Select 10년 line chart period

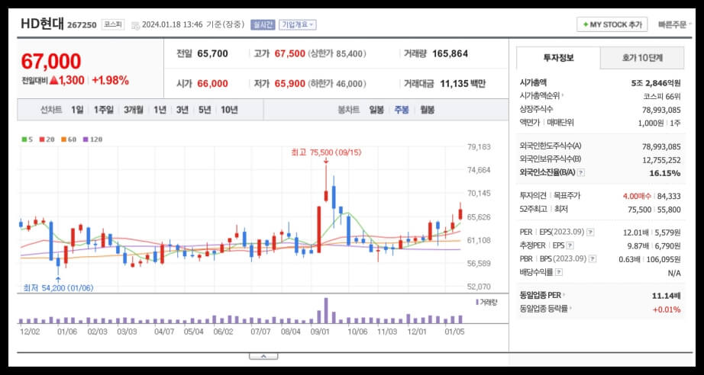click(229, 110)
